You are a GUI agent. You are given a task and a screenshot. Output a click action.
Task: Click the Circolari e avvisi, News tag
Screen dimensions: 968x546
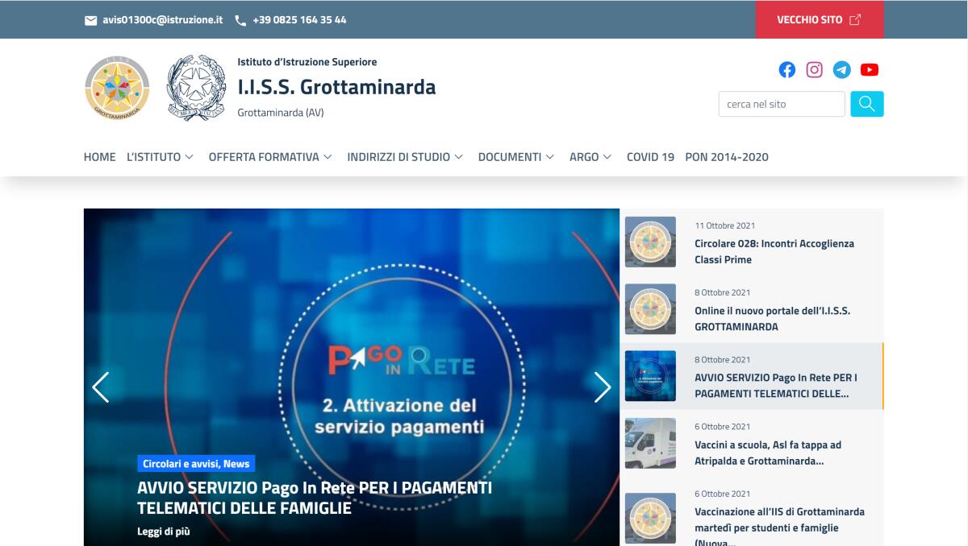196,464
